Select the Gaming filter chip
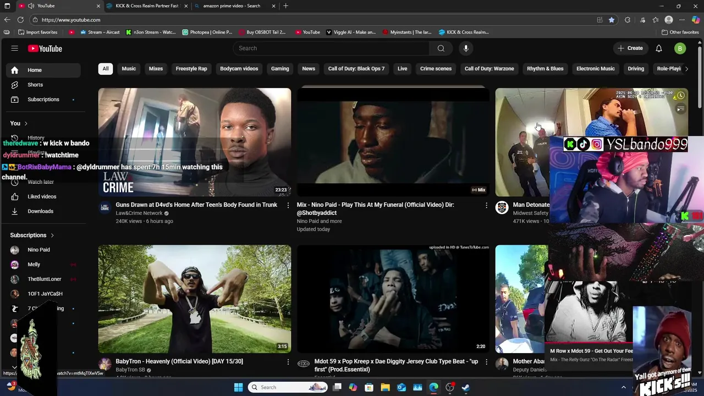 click(x=280, y=69)
